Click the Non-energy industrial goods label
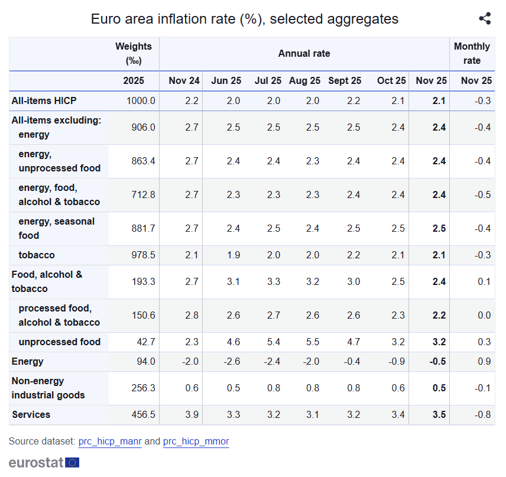Viewport: 506px width, 477px height. click(x=47, y=388)
